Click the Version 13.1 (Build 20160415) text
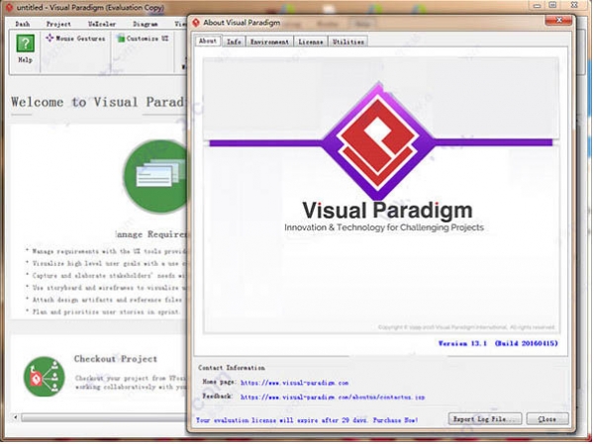594x444 pixels. [498, 343]
